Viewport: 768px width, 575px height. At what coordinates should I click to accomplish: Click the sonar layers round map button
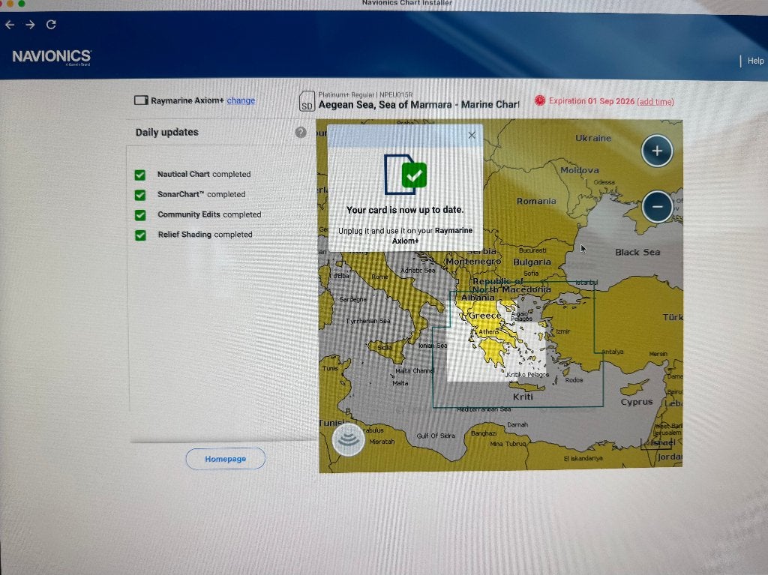pos(348,439)
